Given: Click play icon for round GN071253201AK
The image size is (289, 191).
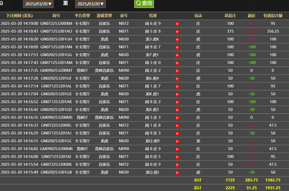Looking at the screenshot, I should click(177, 102).
